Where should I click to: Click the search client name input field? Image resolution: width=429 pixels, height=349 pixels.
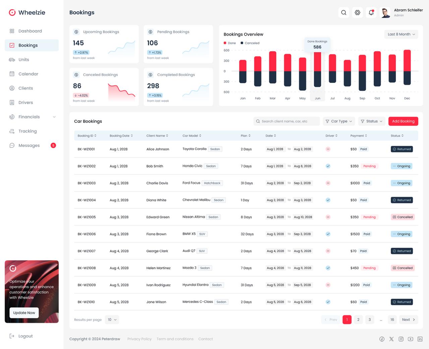click(x=287, y=121)
